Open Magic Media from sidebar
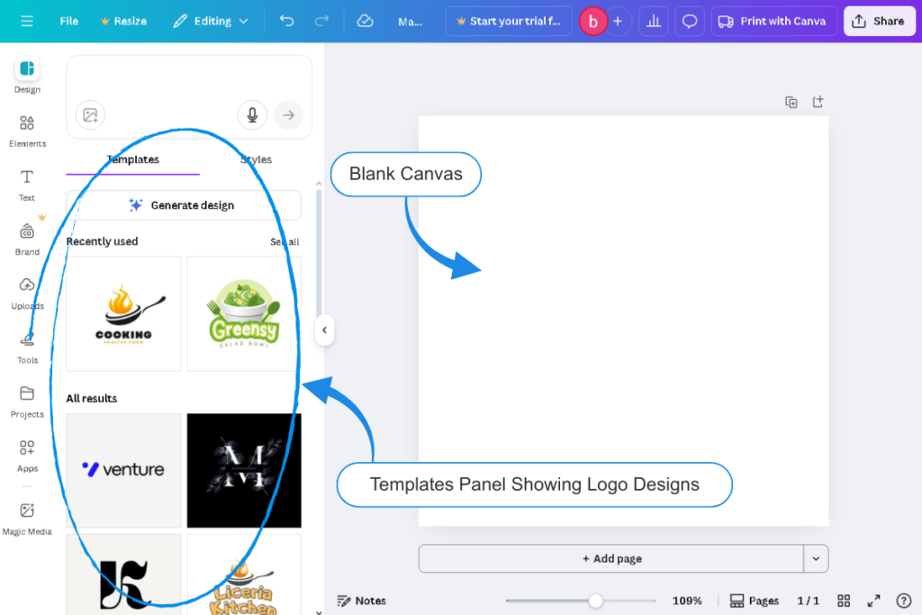 27,518
